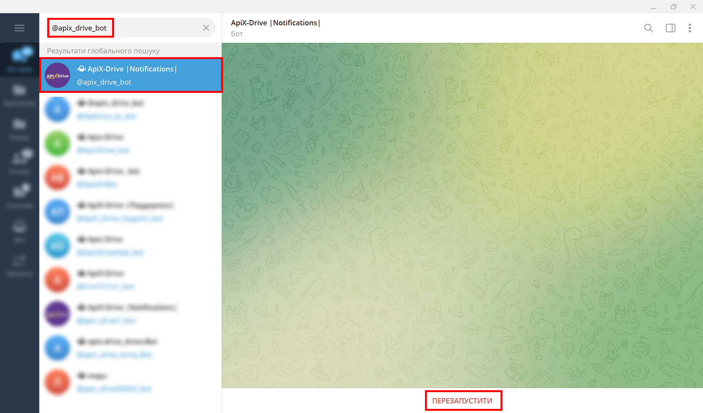Open the ApiX-Drive |Notifications| chat header title
This screenshot has height=413, width=703.
pyautogui.click(x=275, y=23)
